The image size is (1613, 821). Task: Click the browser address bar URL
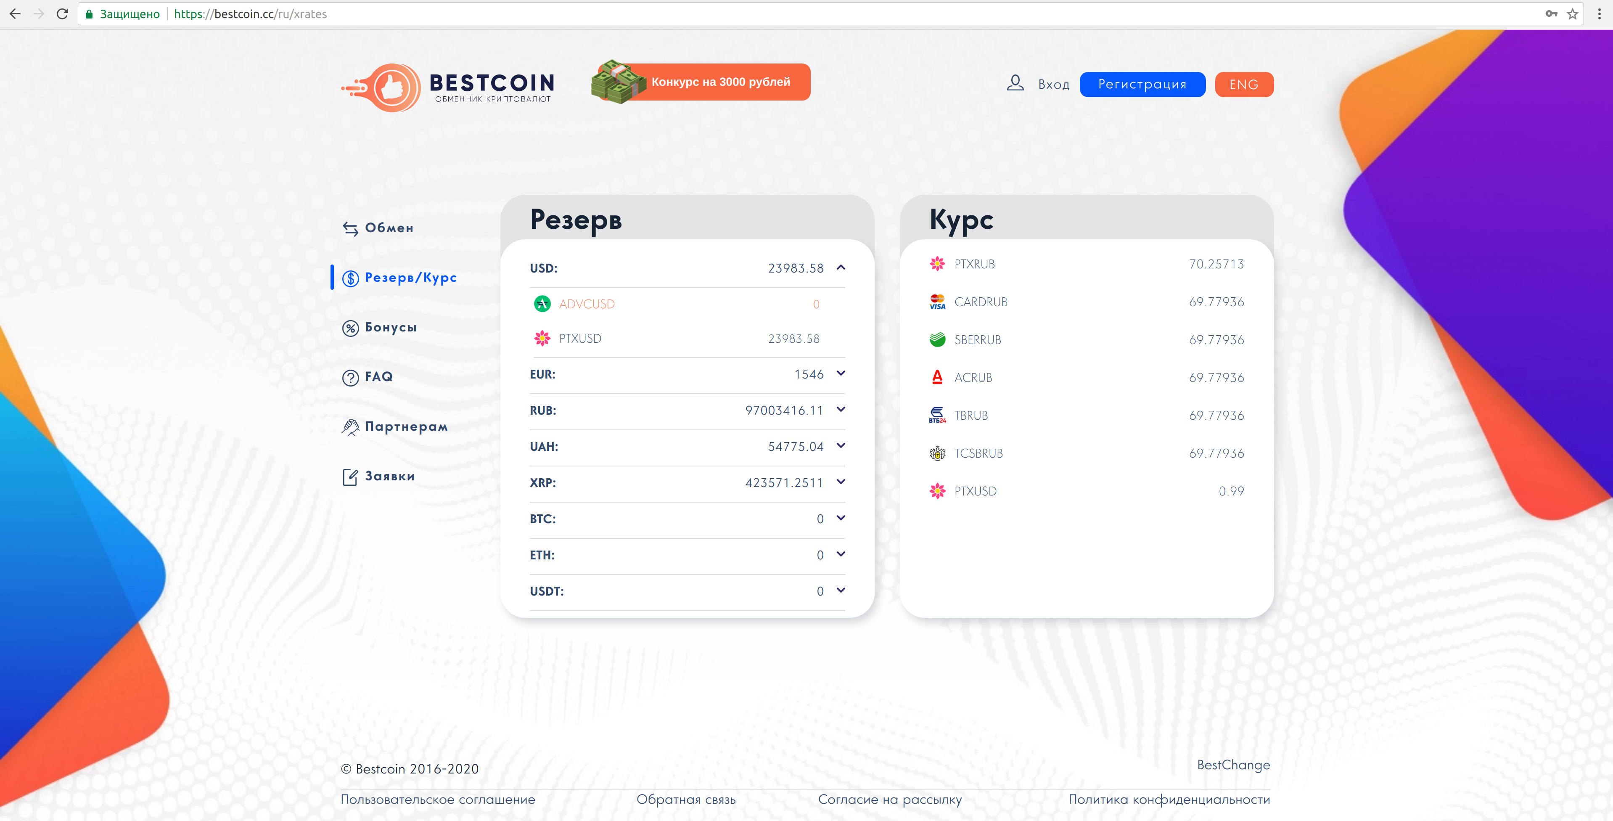251,14
